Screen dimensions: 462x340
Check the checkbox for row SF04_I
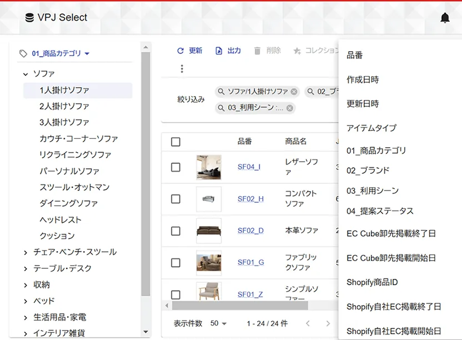(x=175, y=167)
